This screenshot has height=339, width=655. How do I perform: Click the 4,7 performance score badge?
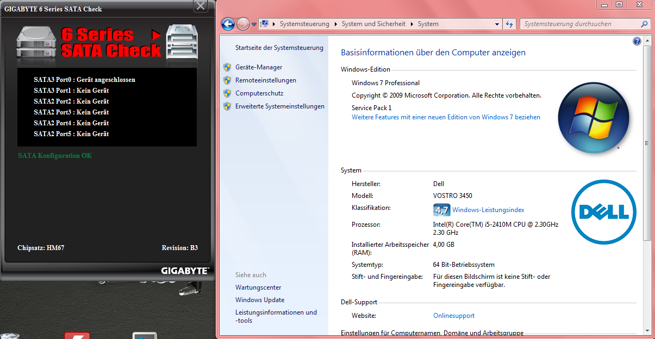coord(441,210)
